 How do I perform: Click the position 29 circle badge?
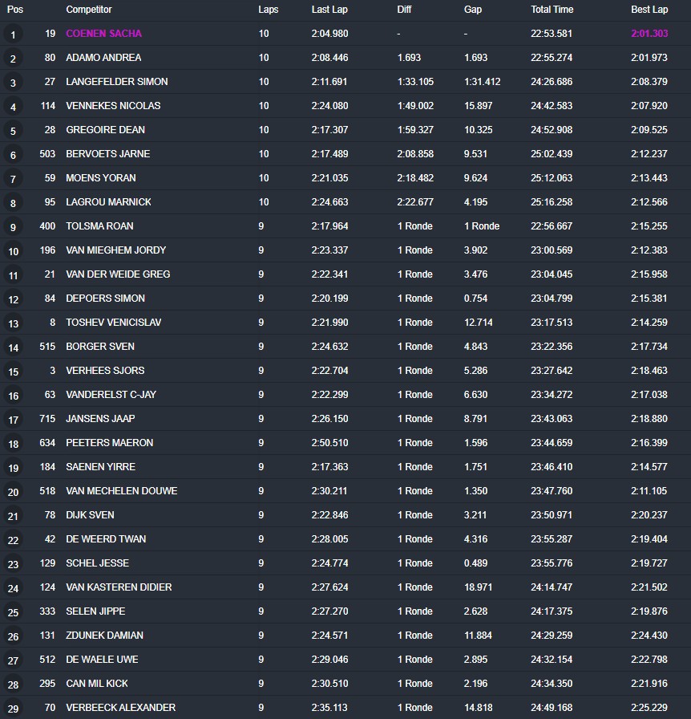pyautogui.click(x=13, y=709)
